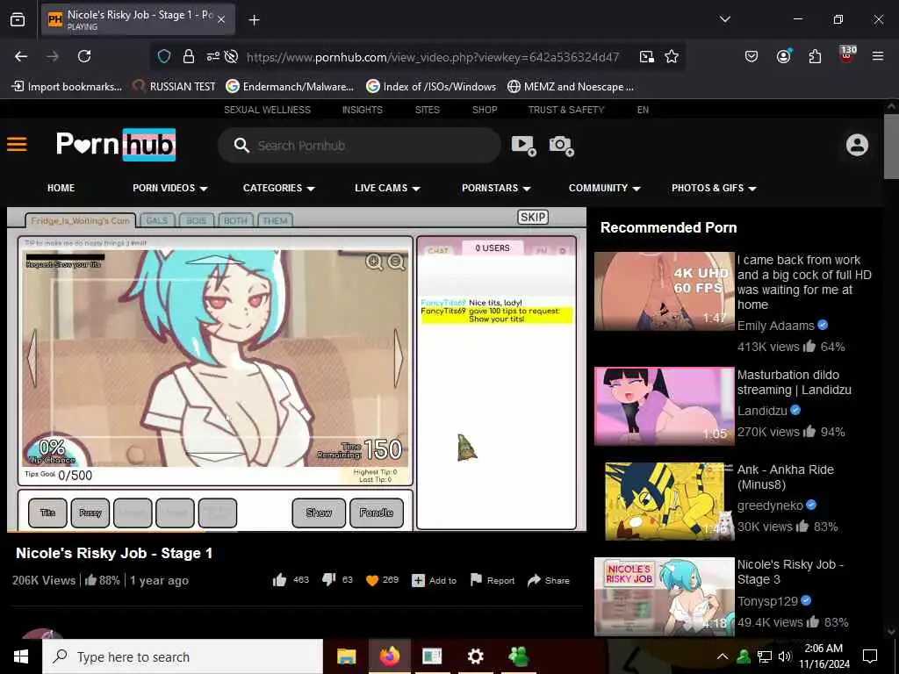Expand the list all tabs chevron

pyautogui.click(x=724, y=19)
